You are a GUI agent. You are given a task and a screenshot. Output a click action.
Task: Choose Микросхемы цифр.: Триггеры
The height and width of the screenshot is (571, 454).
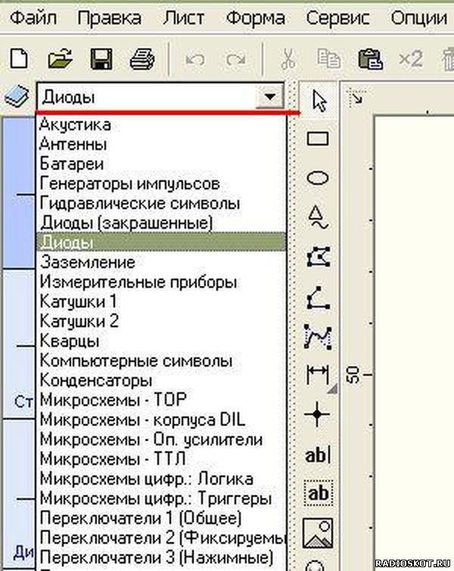161,498
